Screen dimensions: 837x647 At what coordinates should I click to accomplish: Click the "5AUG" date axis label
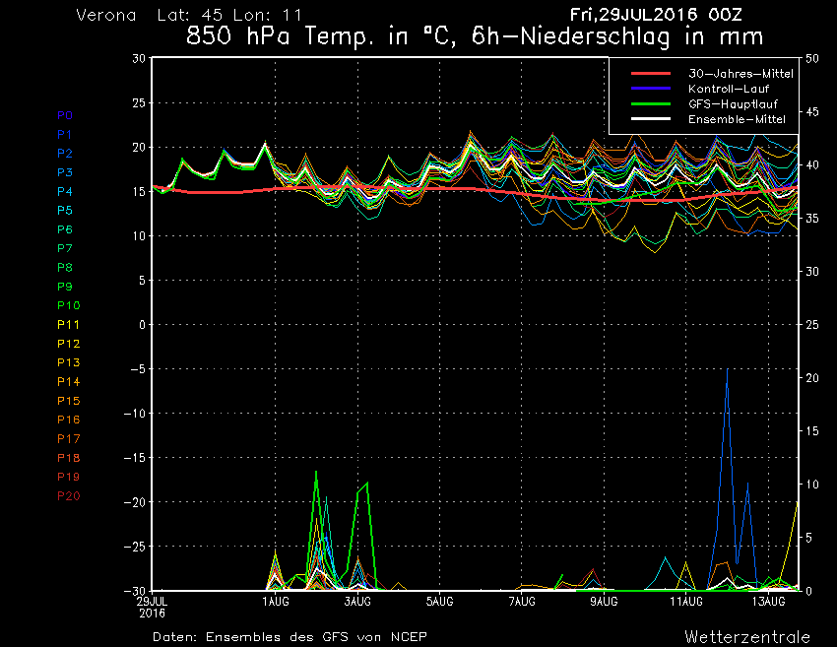click(x=440, y=602)
